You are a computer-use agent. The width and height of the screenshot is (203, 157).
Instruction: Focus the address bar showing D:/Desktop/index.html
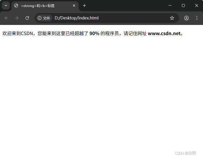(107, 18)
